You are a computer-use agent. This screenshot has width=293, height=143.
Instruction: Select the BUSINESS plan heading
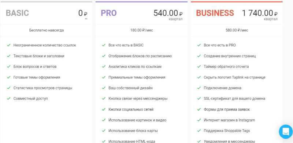click(215, 13)
